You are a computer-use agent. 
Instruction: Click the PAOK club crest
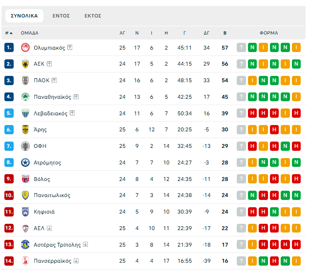[x=25, y=80]
